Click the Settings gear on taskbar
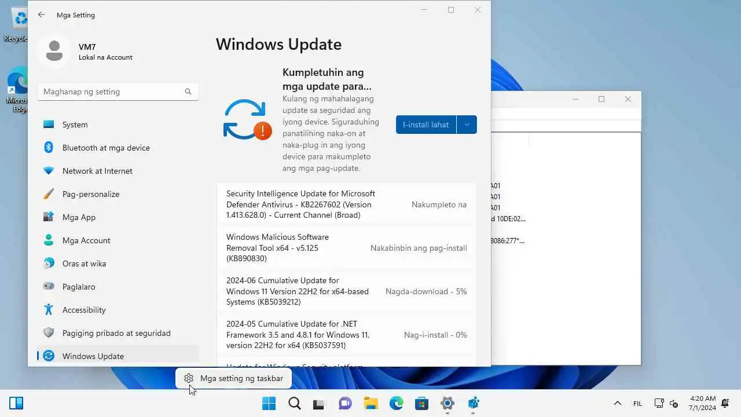This screenshot has height=417, width=741. pyautogui.click(x=447, y=403)
